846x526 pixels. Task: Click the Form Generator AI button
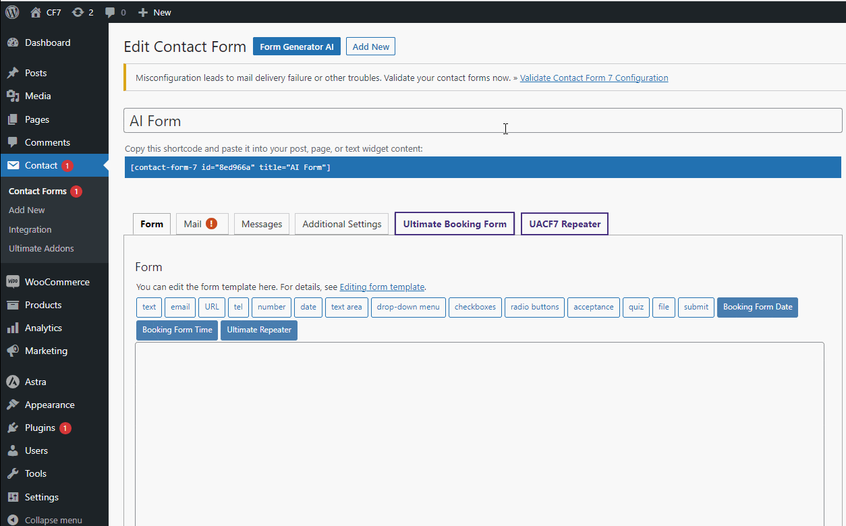tap(297, 47)
